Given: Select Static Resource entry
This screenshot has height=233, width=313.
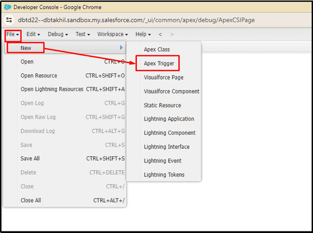Looking at the screenshot, I should click(x=162, y=105).
